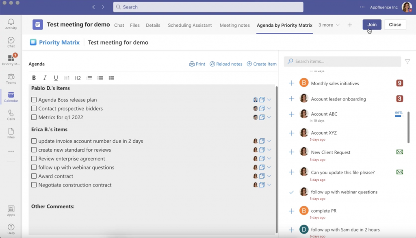Viewport: 416px width, 238px height.
Task: Apply Heading 1 style with the H1 icon
Action: 67,78
